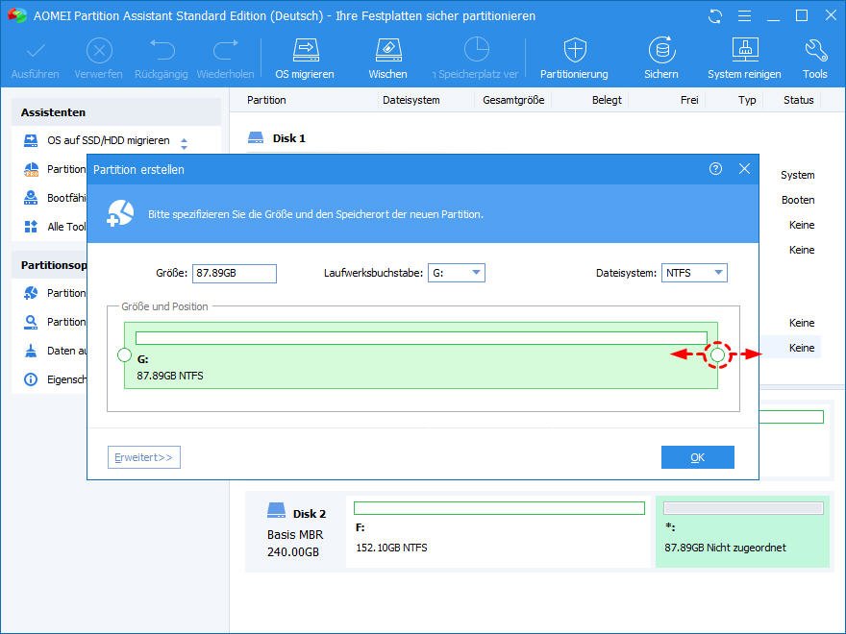This screenshot has height=634, width=846.
Task: Click the Partition column header
Action: click(x=266, y=100)
